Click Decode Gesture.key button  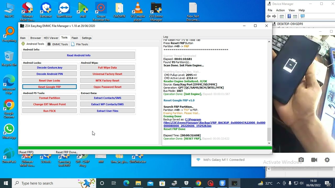pos(49,67)
